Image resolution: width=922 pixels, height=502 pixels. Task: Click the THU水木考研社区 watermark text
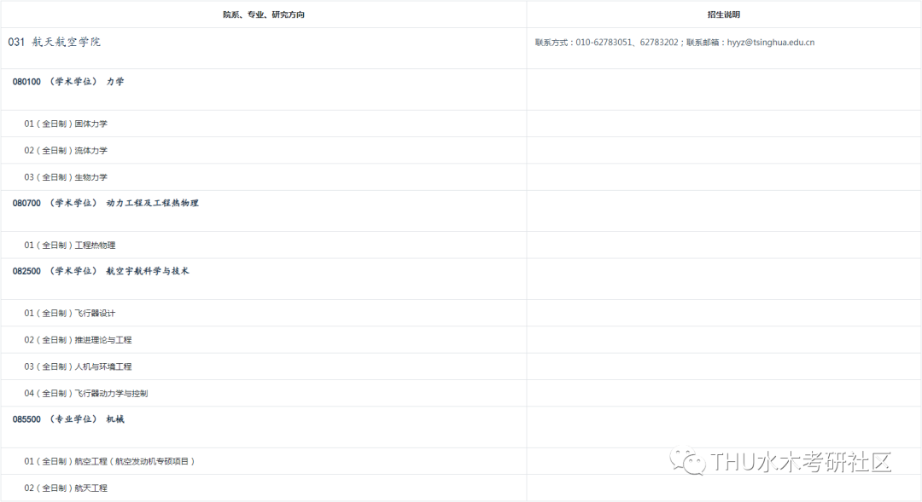click(801, 463)
